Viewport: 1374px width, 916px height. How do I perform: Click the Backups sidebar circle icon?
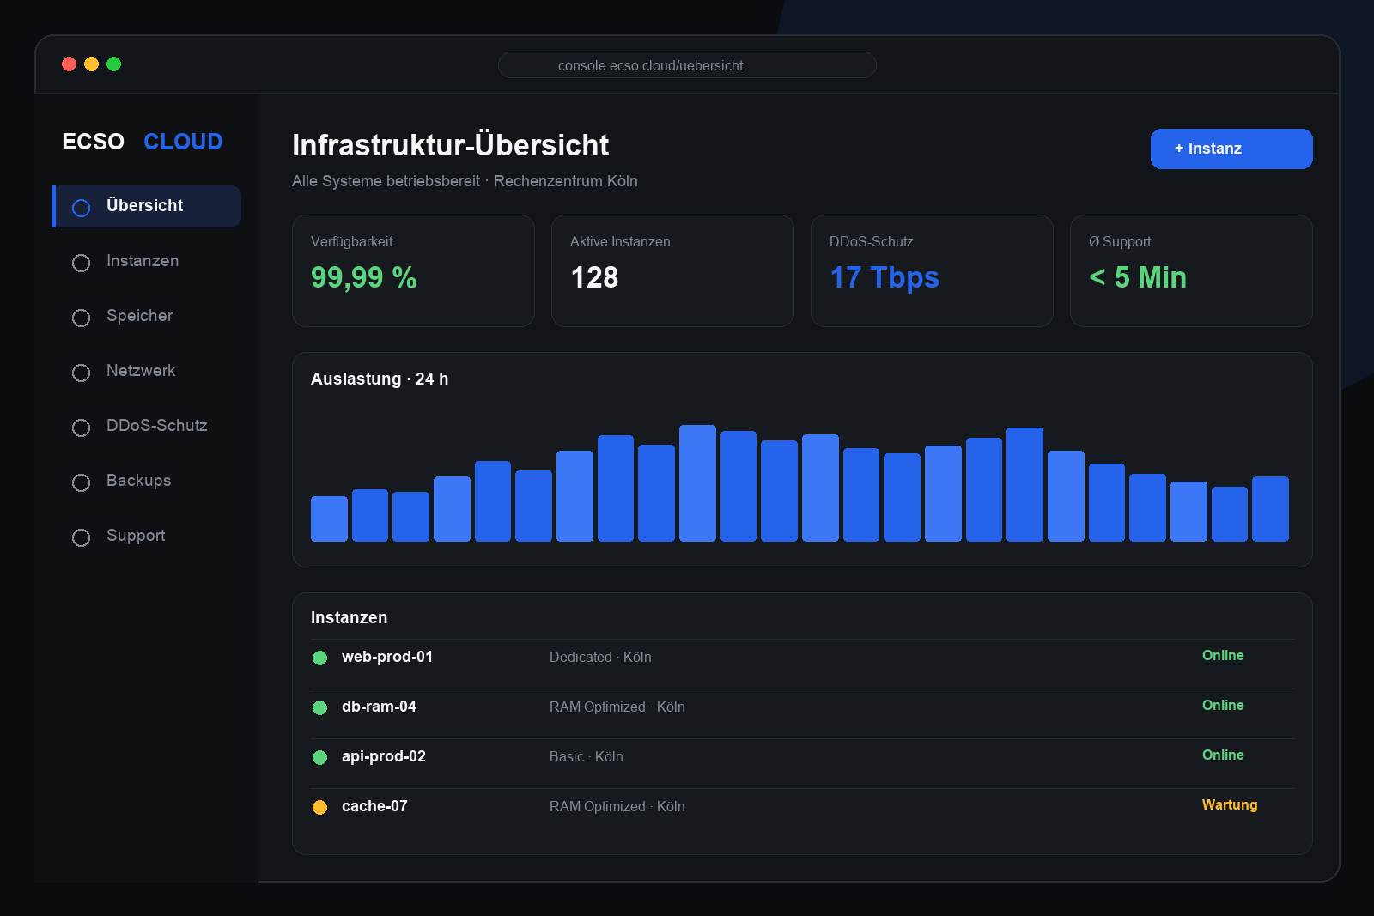coord(81,482)
